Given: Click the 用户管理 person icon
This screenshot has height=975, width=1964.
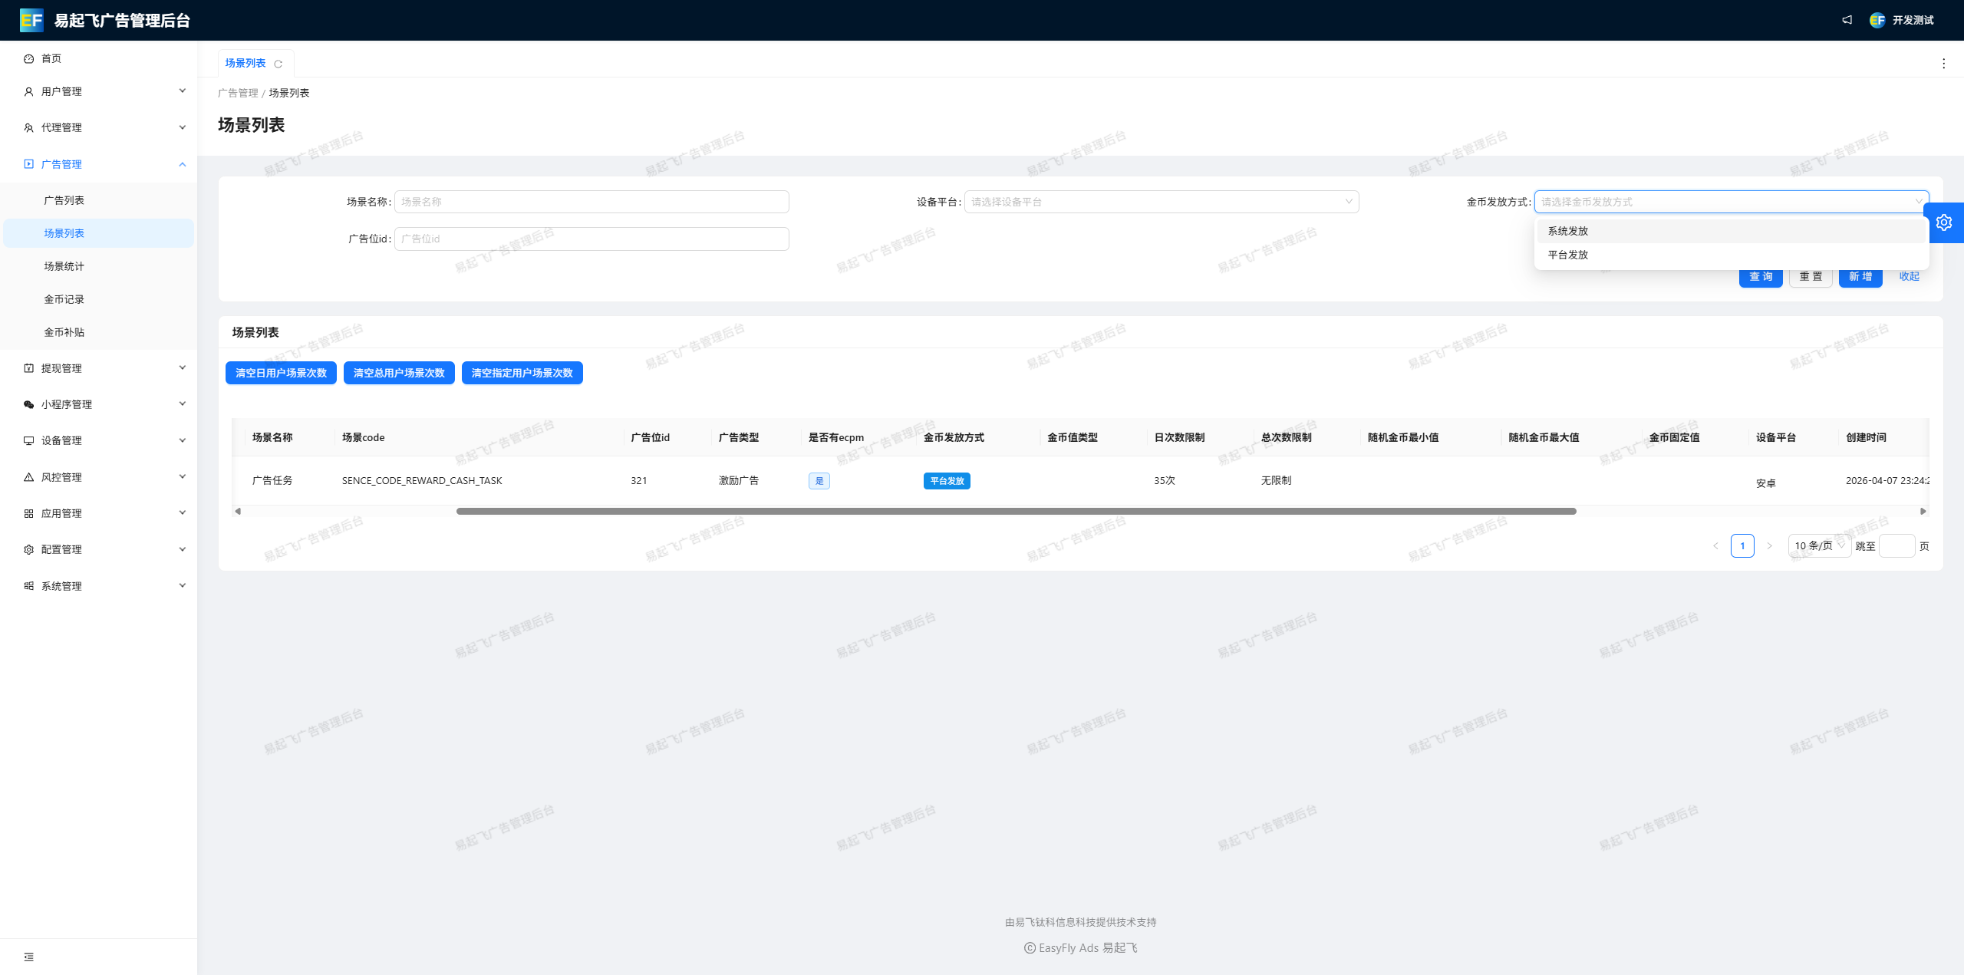Looking at the screenshot, I should (x=28, y=91).
